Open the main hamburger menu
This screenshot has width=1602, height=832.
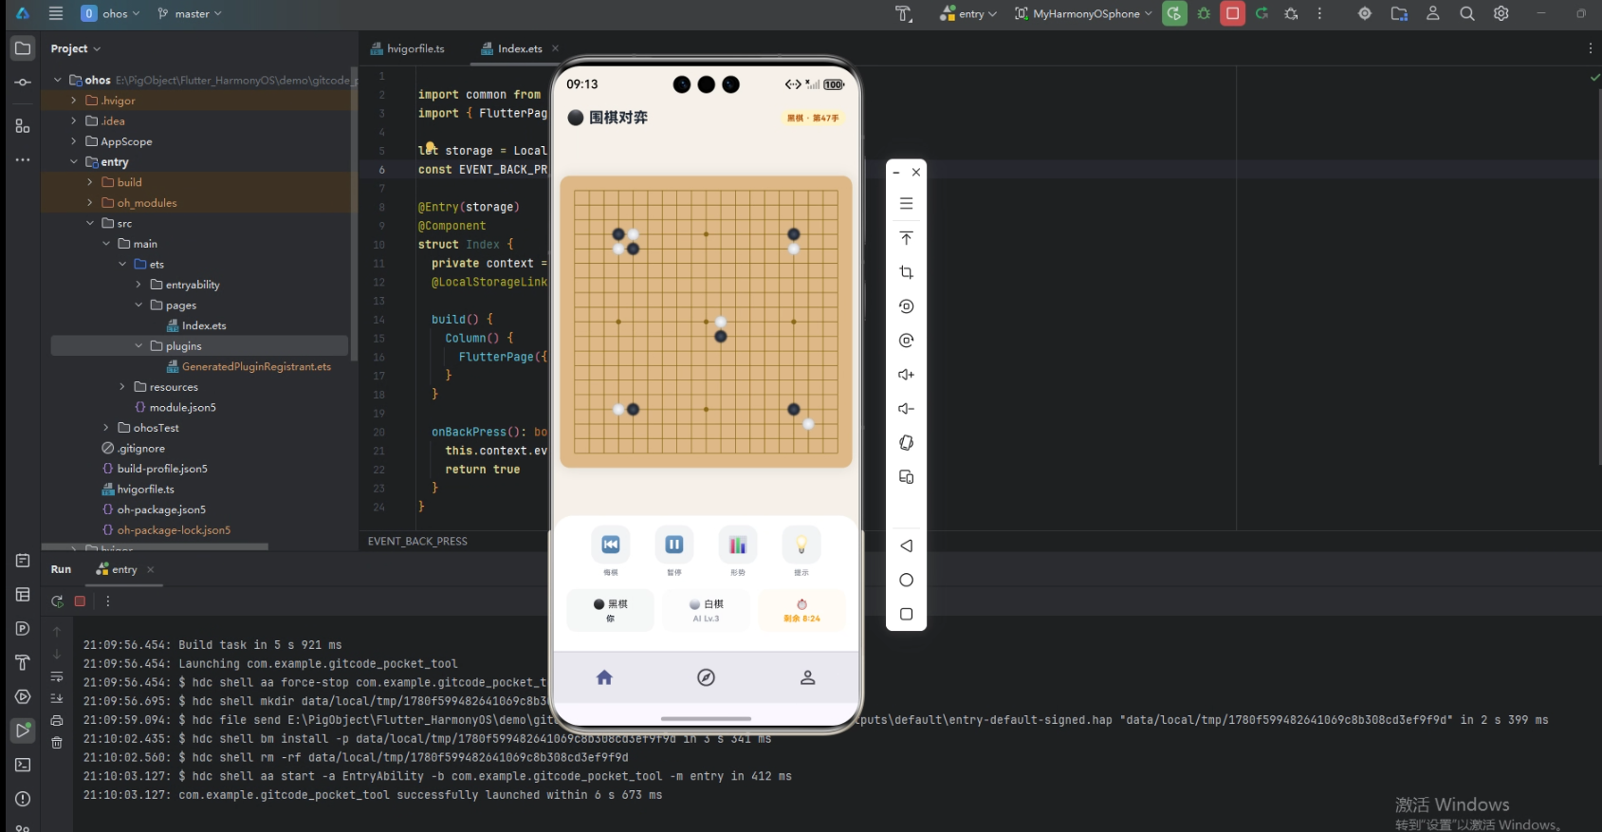[x=56, y=13]
